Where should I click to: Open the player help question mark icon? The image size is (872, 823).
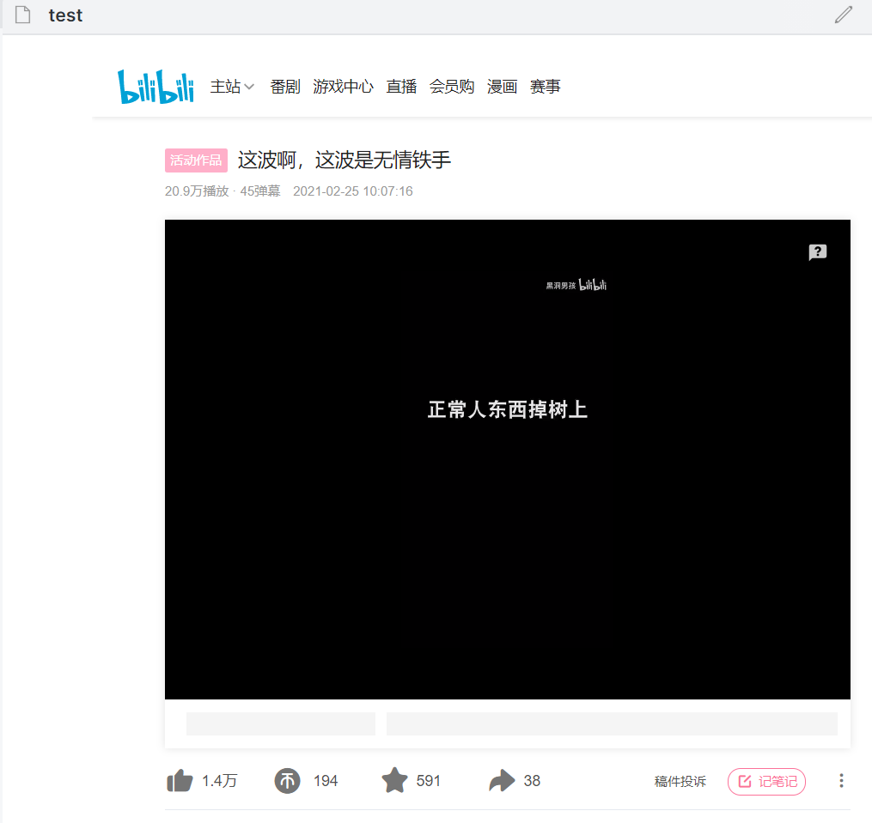[x=817, y=252]
